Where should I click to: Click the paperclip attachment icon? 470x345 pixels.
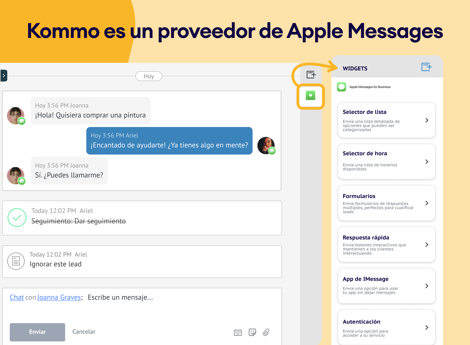[x=266, y=332]
